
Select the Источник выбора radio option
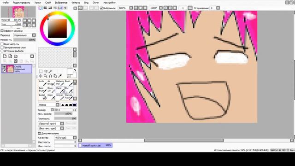pyautogui.click(x=2, y=51)
